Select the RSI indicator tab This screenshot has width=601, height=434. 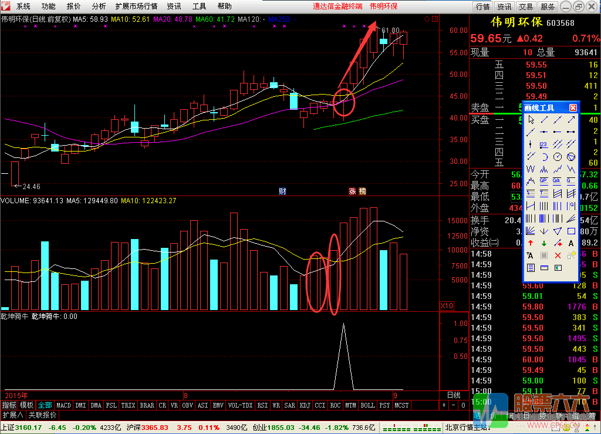coord(262,405)
